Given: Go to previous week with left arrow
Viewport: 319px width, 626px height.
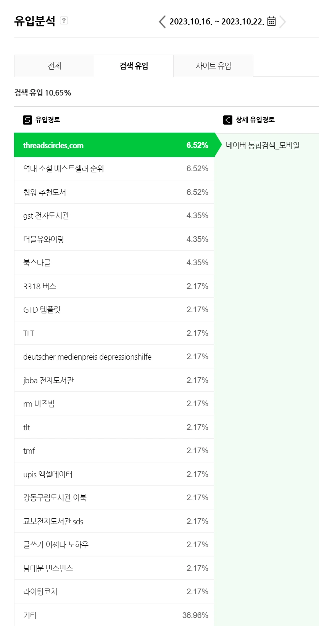Looking at the screenshot, I should click(x=163, y=22).
